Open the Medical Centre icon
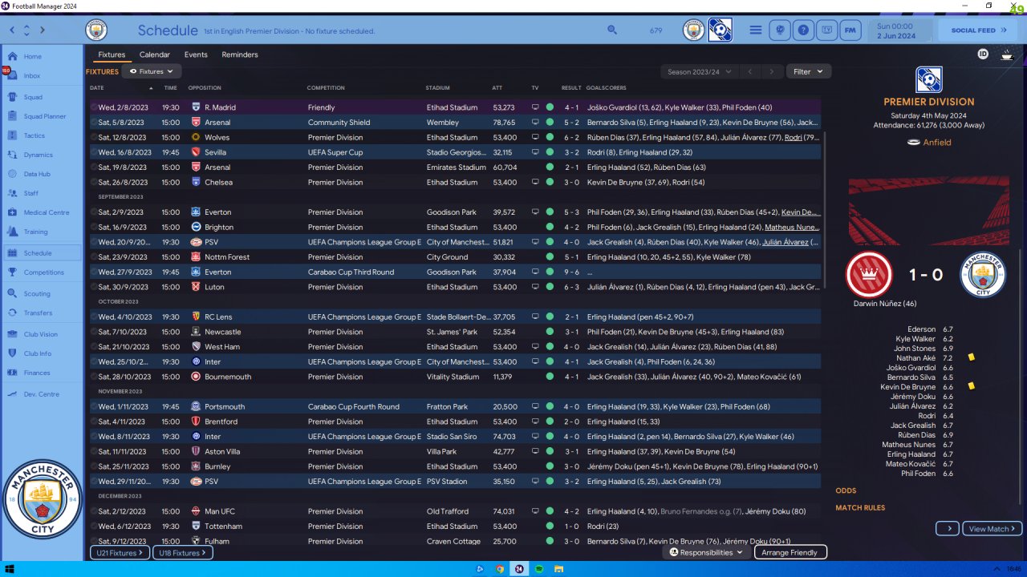 (13, 212)
